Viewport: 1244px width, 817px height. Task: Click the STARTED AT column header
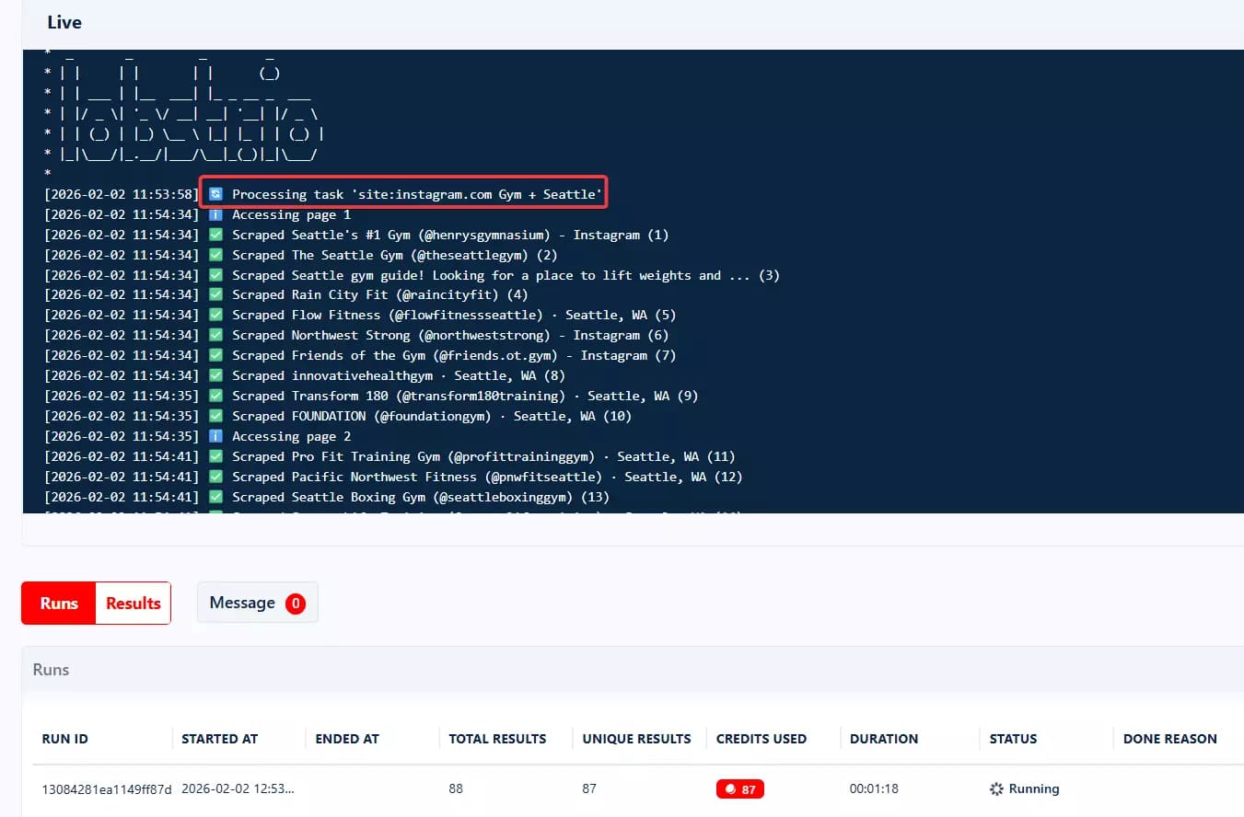(x=219, y=739)
